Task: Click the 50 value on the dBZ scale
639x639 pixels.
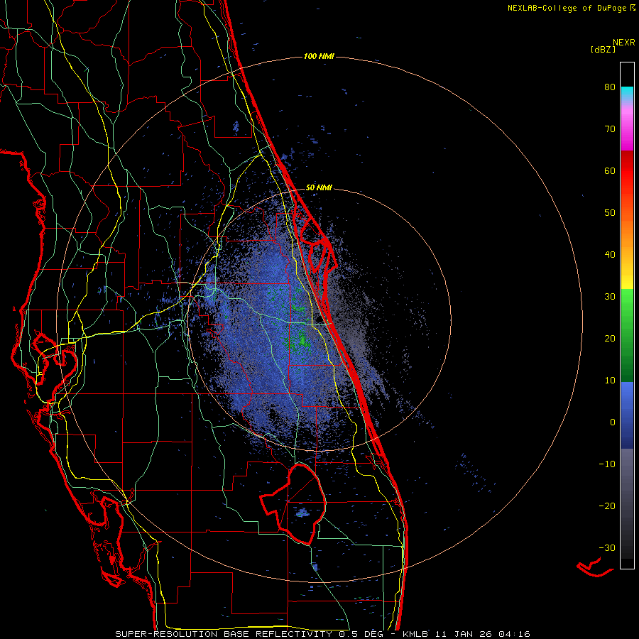Action: [x=610, y=213]
